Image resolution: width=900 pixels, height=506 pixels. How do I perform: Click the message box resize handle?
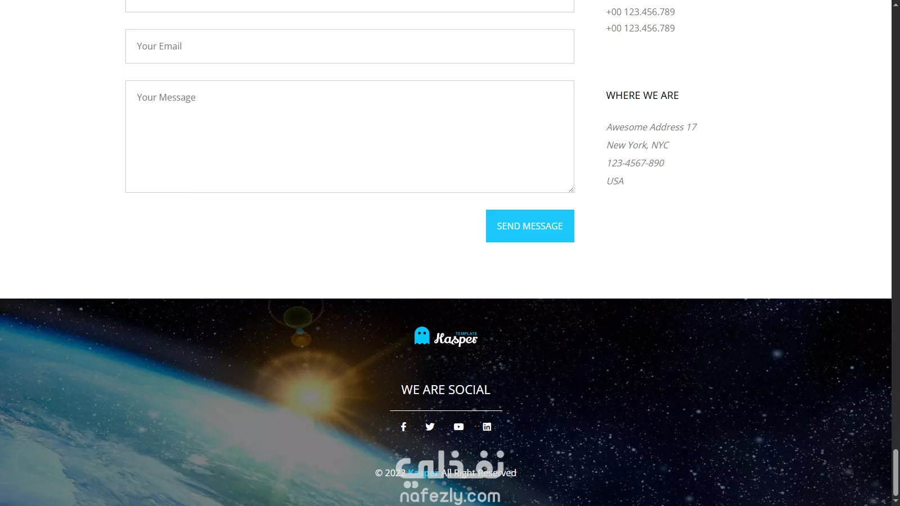[571, 189]
